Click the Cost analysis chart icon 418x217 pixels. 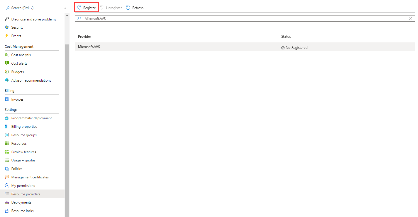coord(6,55)
